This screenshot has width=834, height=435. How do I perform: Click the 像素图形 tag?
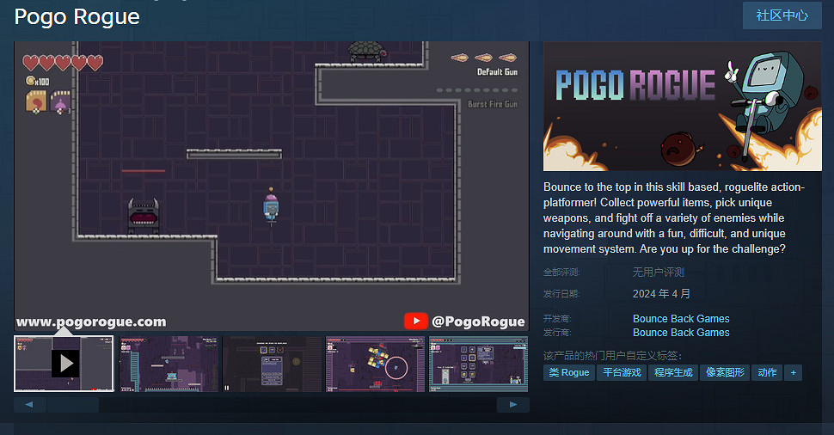click(725, 373)
